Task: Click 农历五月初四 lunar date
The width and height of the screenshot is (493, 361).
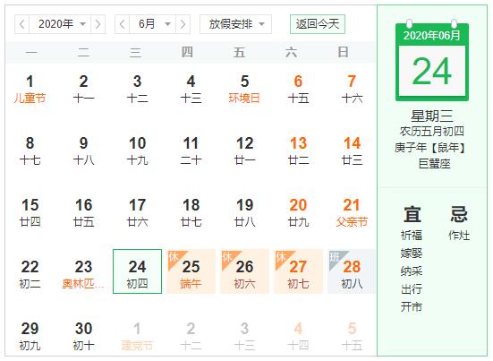Action: pos(432,132)
